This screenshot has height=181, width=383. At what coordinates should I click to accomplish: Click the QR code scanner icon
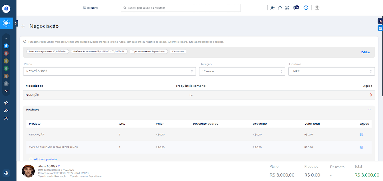[287, 8]
